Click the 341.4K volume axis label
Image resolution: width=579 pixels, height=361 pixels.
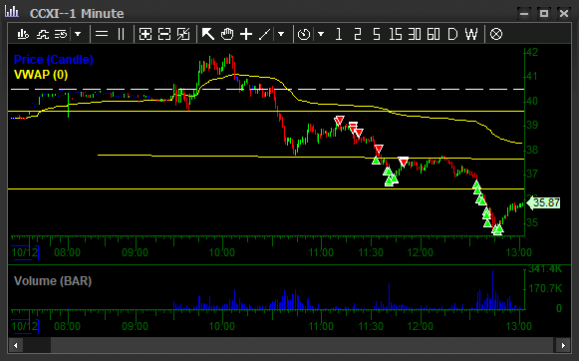pos(545,269)
